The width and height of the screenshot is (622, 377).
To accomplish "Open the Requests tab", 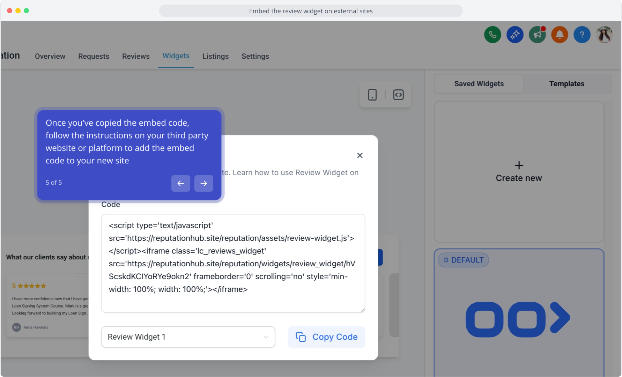I will (x=94, y=56).
